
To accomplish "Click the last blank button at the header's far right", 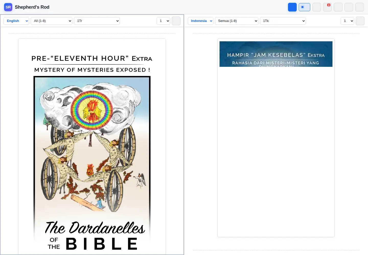I will click(x=360, y=7).
